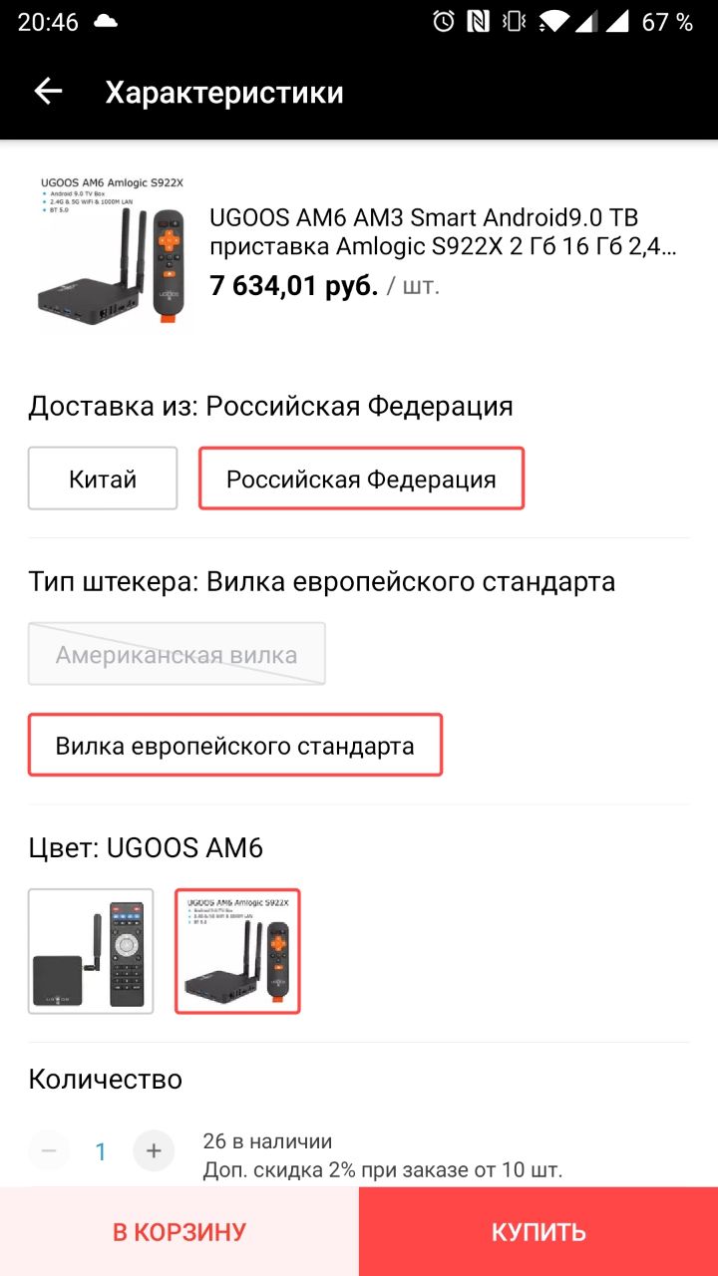Tap the Wi-Fi signal status icon

552,22
